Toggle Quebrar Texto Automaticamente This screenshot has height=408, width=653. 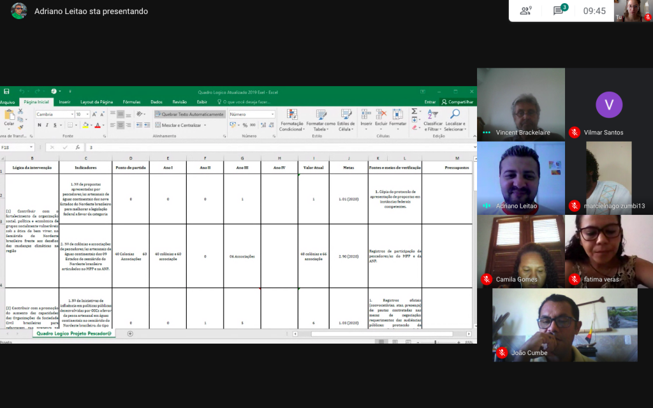[189, 115]
